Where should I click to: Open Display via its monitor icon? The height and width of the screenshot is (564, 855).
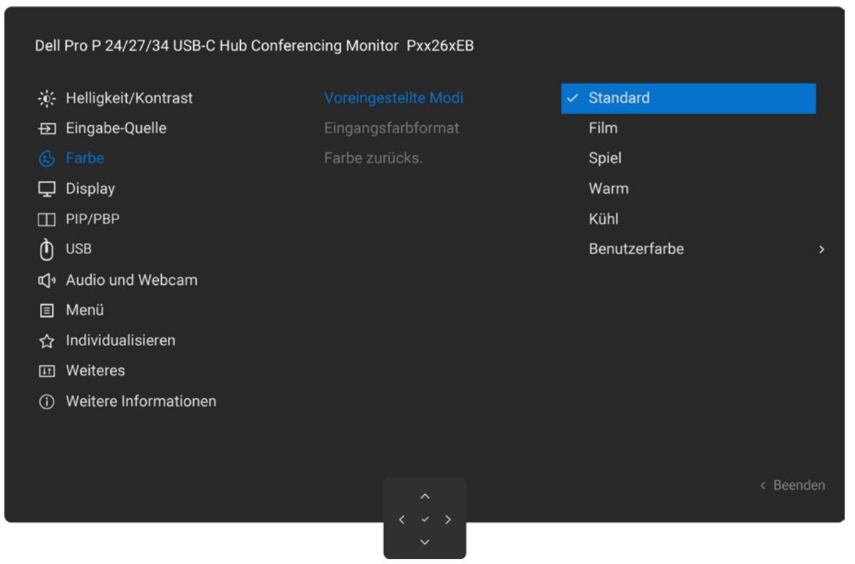(47, 189)
